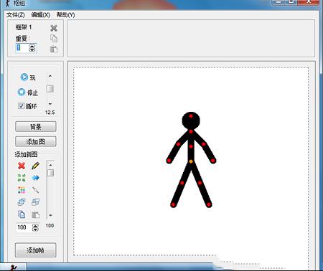Select the stickman's mid-torso handle

coord(191,146)
